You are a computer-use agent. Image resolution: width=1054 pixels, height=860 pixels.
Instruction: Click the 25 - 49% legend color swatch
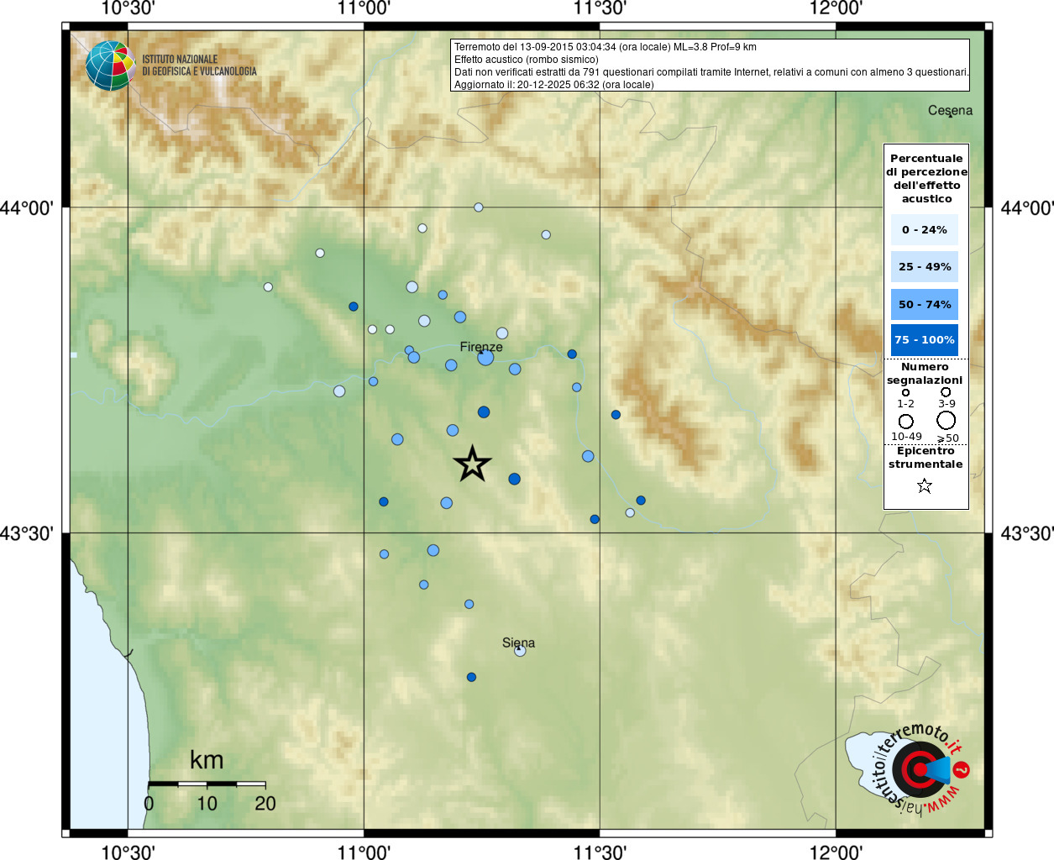click(924, 266)
